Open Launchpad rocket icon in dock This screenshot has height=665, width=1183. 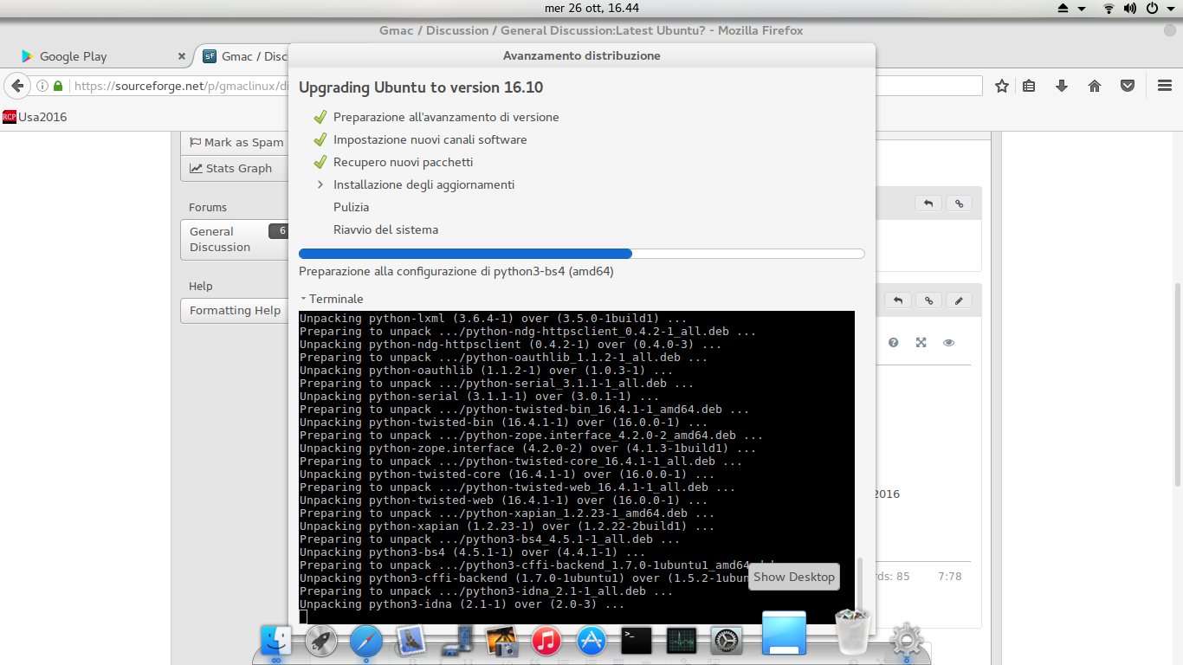[321, 642]
